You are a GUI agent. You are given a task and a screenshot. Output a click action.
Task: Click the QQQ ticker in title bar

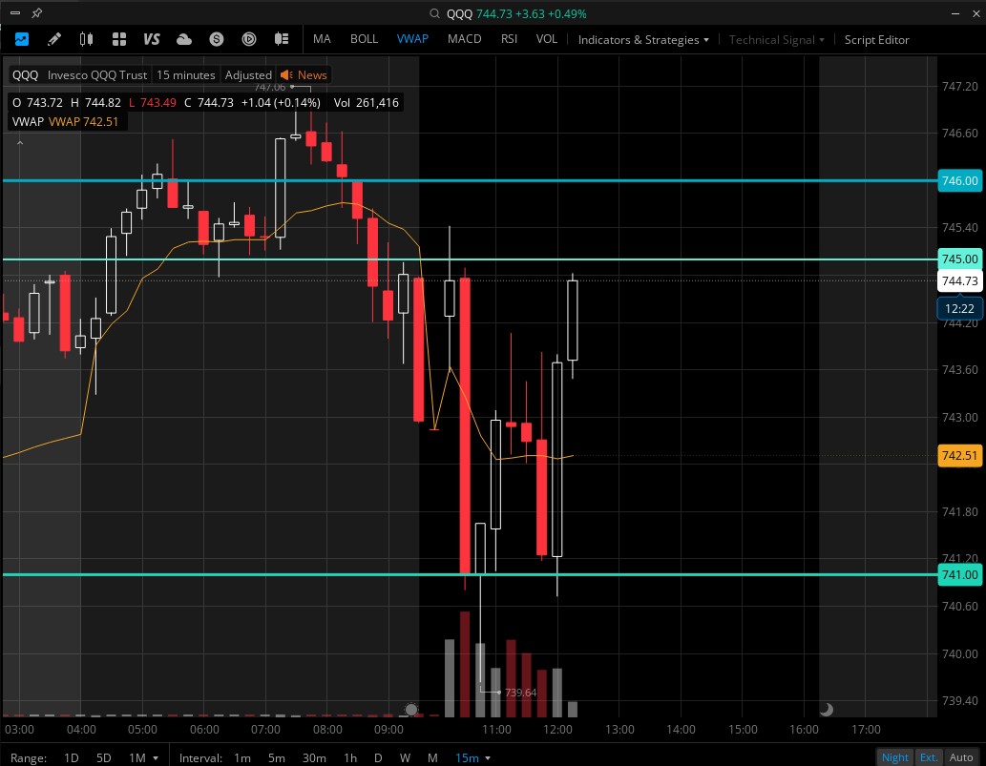pos(460,13)
